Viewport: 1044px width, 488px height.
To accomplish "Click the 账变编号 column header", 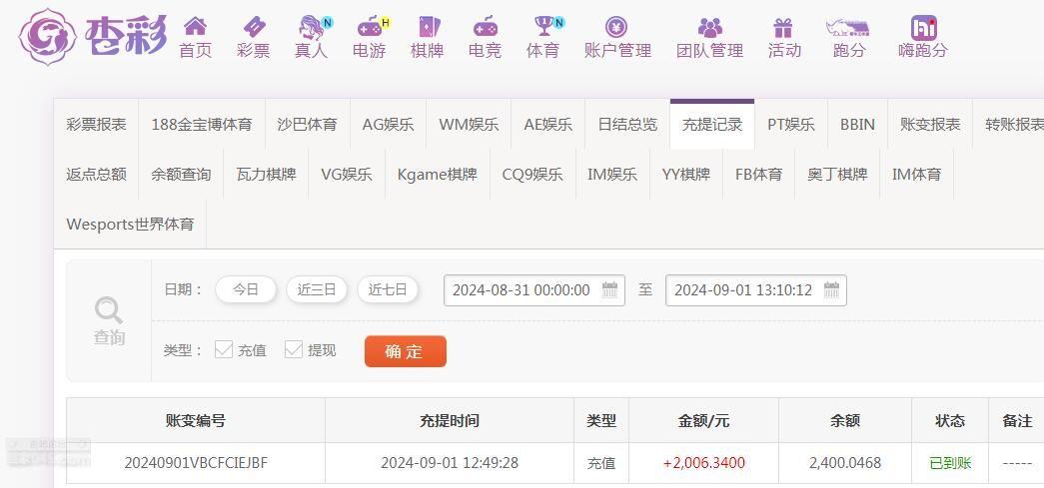I will [196, 421].
